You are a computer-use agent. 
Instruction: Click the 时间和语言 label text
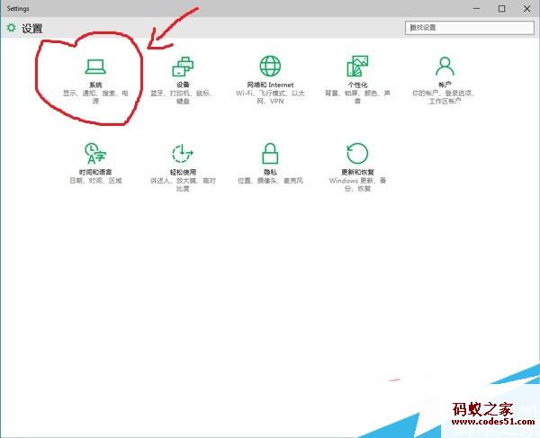click(95, 172)
